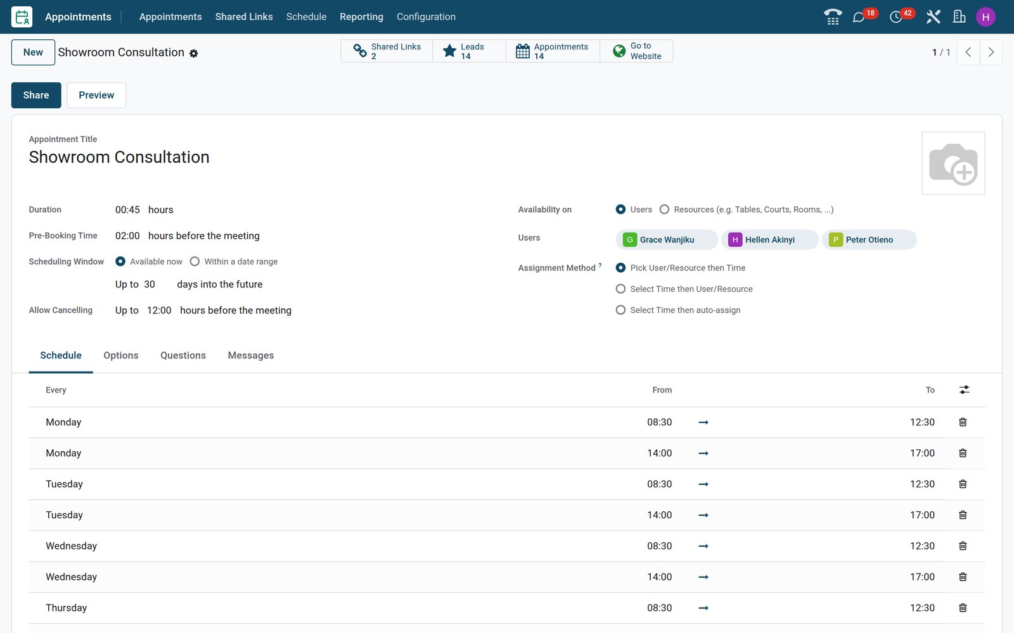Open the debug tools wrench icon
This screenshot has width=1014, height=633.
[x=933, y=17]
